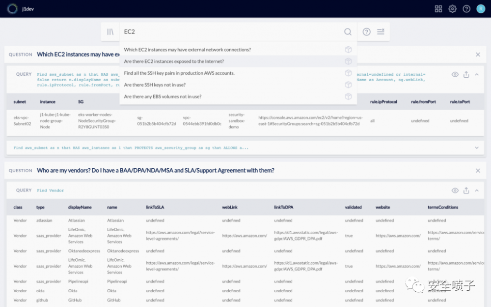This screenshot has height=307, width=491.
Task: Open the search help question icon
Action: [366, 31]
